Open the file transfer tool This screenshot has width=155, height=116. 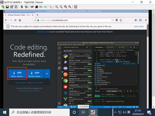[51, 7]
